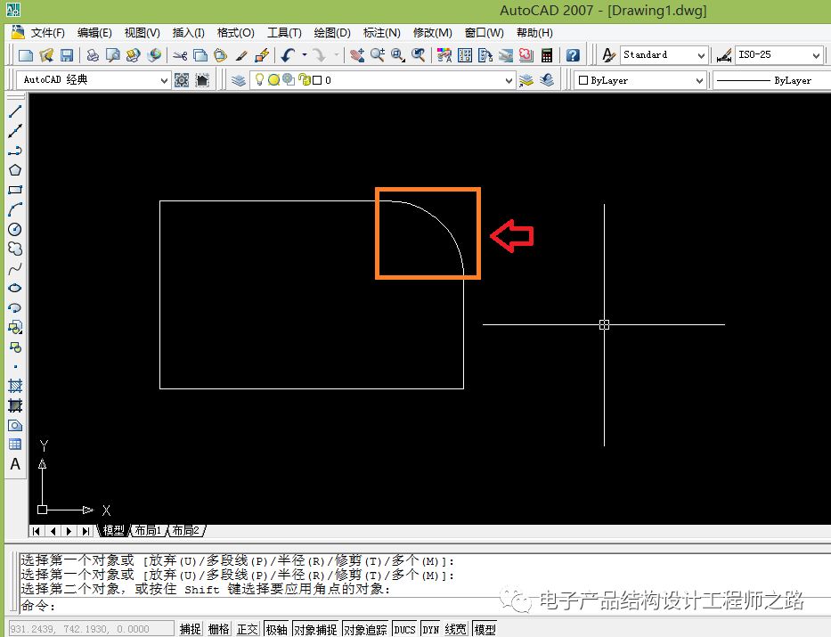Viewport: 831px width, 637px height.
Task: Click the Match Properties brush icon
Action: [241, 55]
